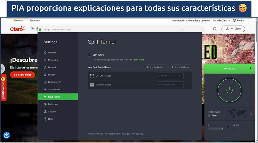Go to Multi-Hop settings label
The width and height of the screenshot is (258, 143).
click(x=53, y=104)
